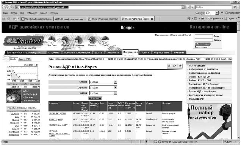This screenshot has width=241, height=145.
Task: Click the Stop loading X icon
Action: point(192,7)
